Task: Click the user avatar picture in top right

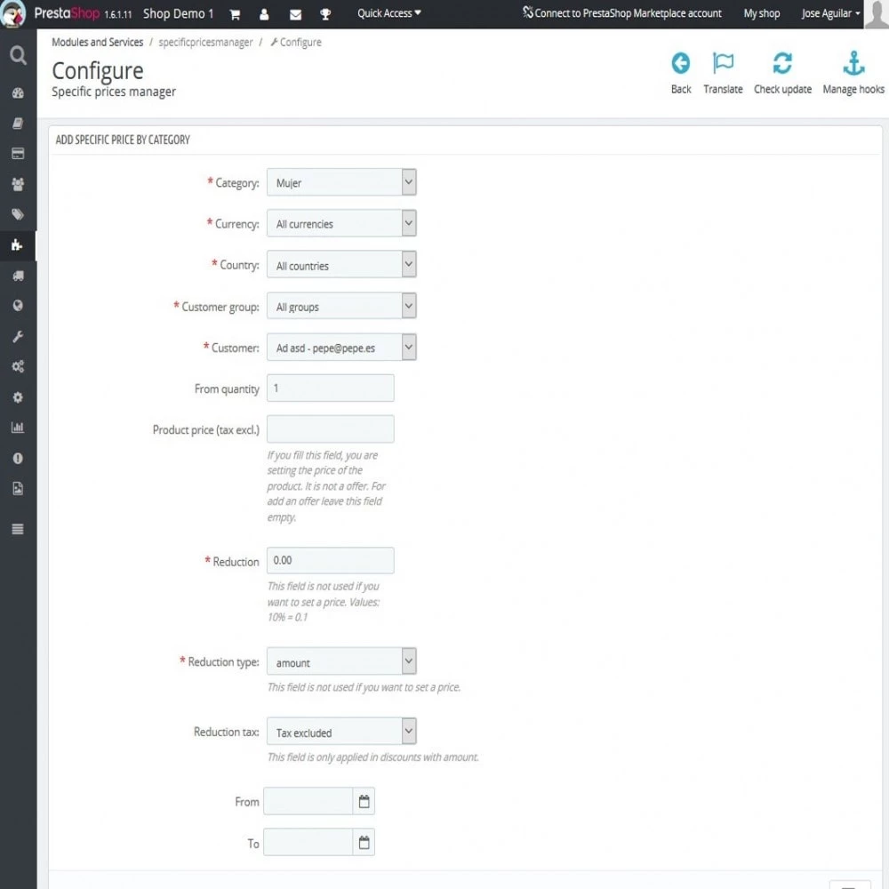Action: click(x=876, y=13)
